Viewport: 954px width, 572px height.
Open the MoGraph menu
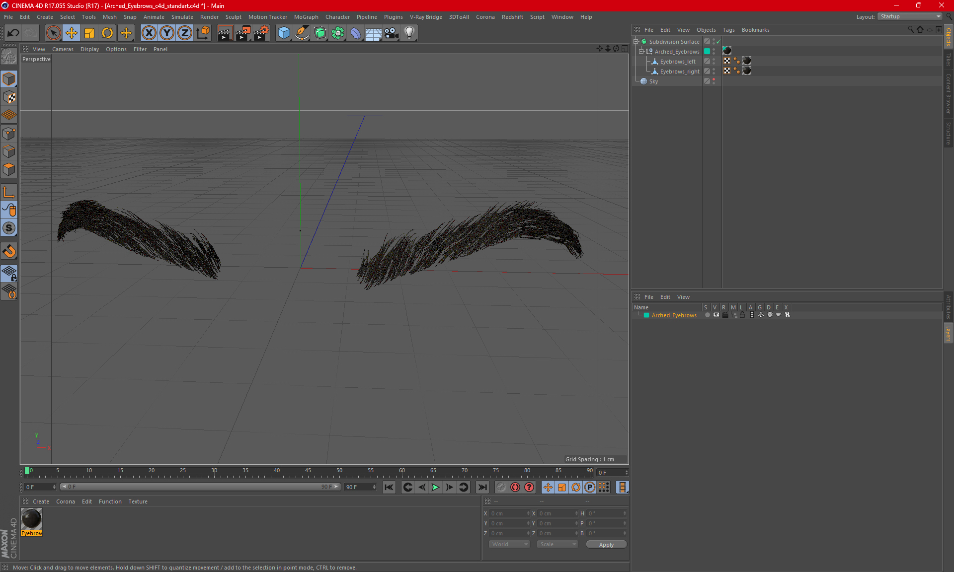click(x=306, y=17)
